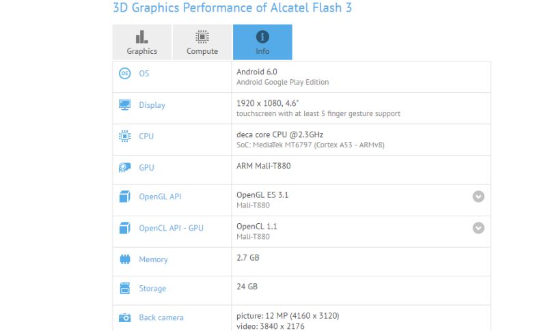Click the OS label
533x331 pixels.
(x=143, y=73)
